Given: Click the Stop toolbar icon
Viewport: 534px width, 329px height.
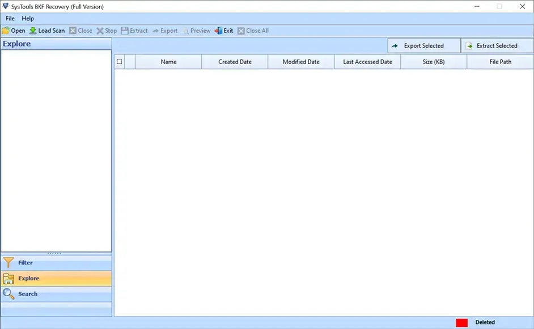Looking at the screenshot, I should 100,31.
